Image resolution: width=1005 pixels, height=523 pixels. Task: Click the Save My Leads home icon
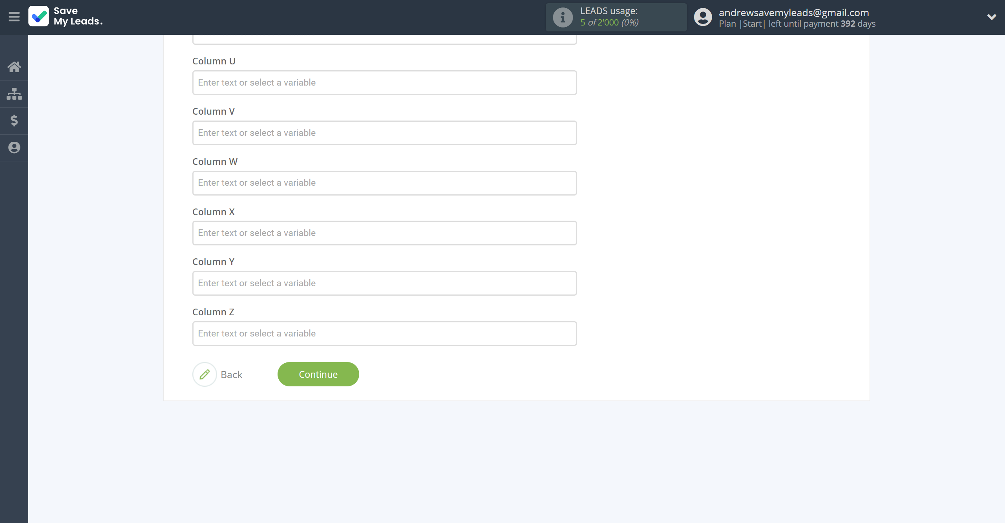[15, 66]
